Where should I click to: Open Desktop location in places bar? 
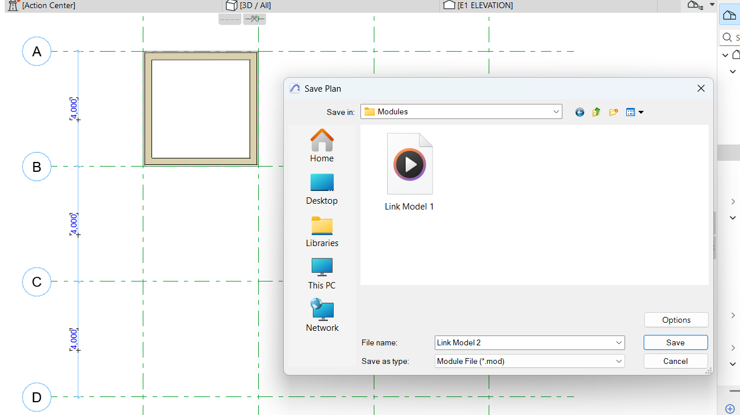click(322, 189)
